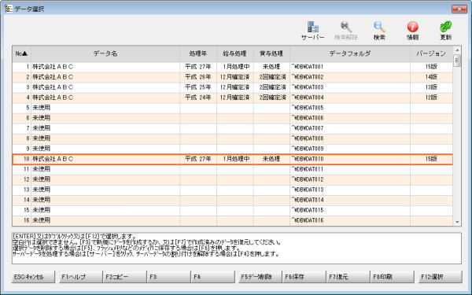
Task: Click version cell 14版
Action: coord(431,77)
